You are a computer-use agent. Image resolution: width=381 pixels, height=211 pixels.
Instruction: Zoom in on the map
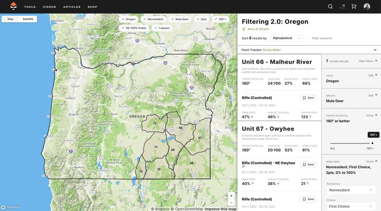tap(231, 196)
